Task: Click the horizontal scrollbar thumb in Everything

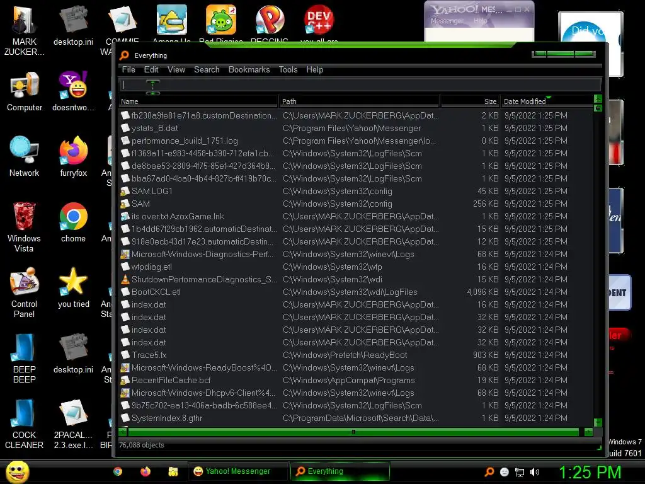Action: click(353, 432)
